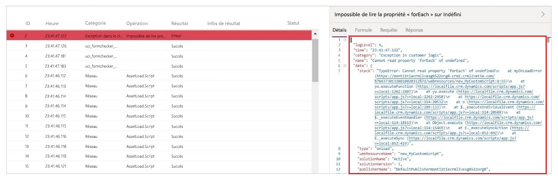Select row 6 Réseau AssetLoad.Script
The height and width of the screenshot is (180, 558).
(155, 76)
